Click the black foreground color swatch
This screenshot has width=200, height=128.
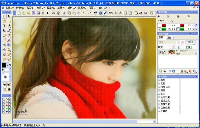click(4, 65)
